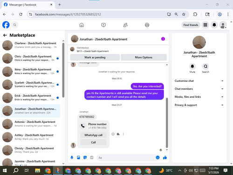Open the Charlene conversation

pyautogui.click(x=30, y=45)
